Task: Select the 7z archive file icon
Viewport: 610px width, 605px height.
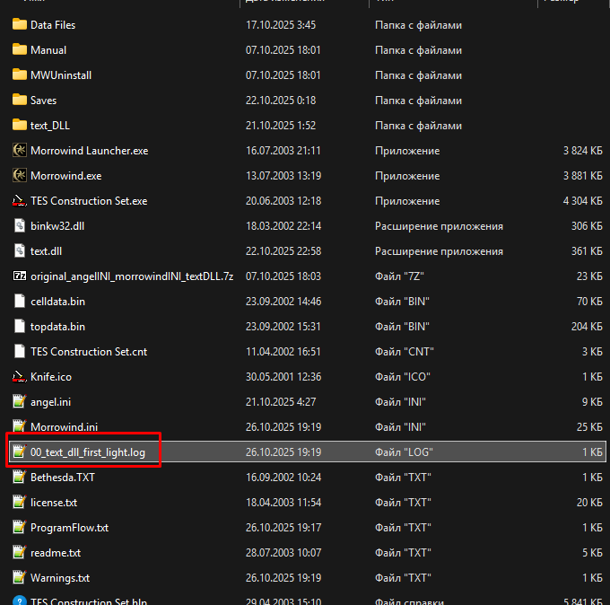Action: tap(20, 276)
